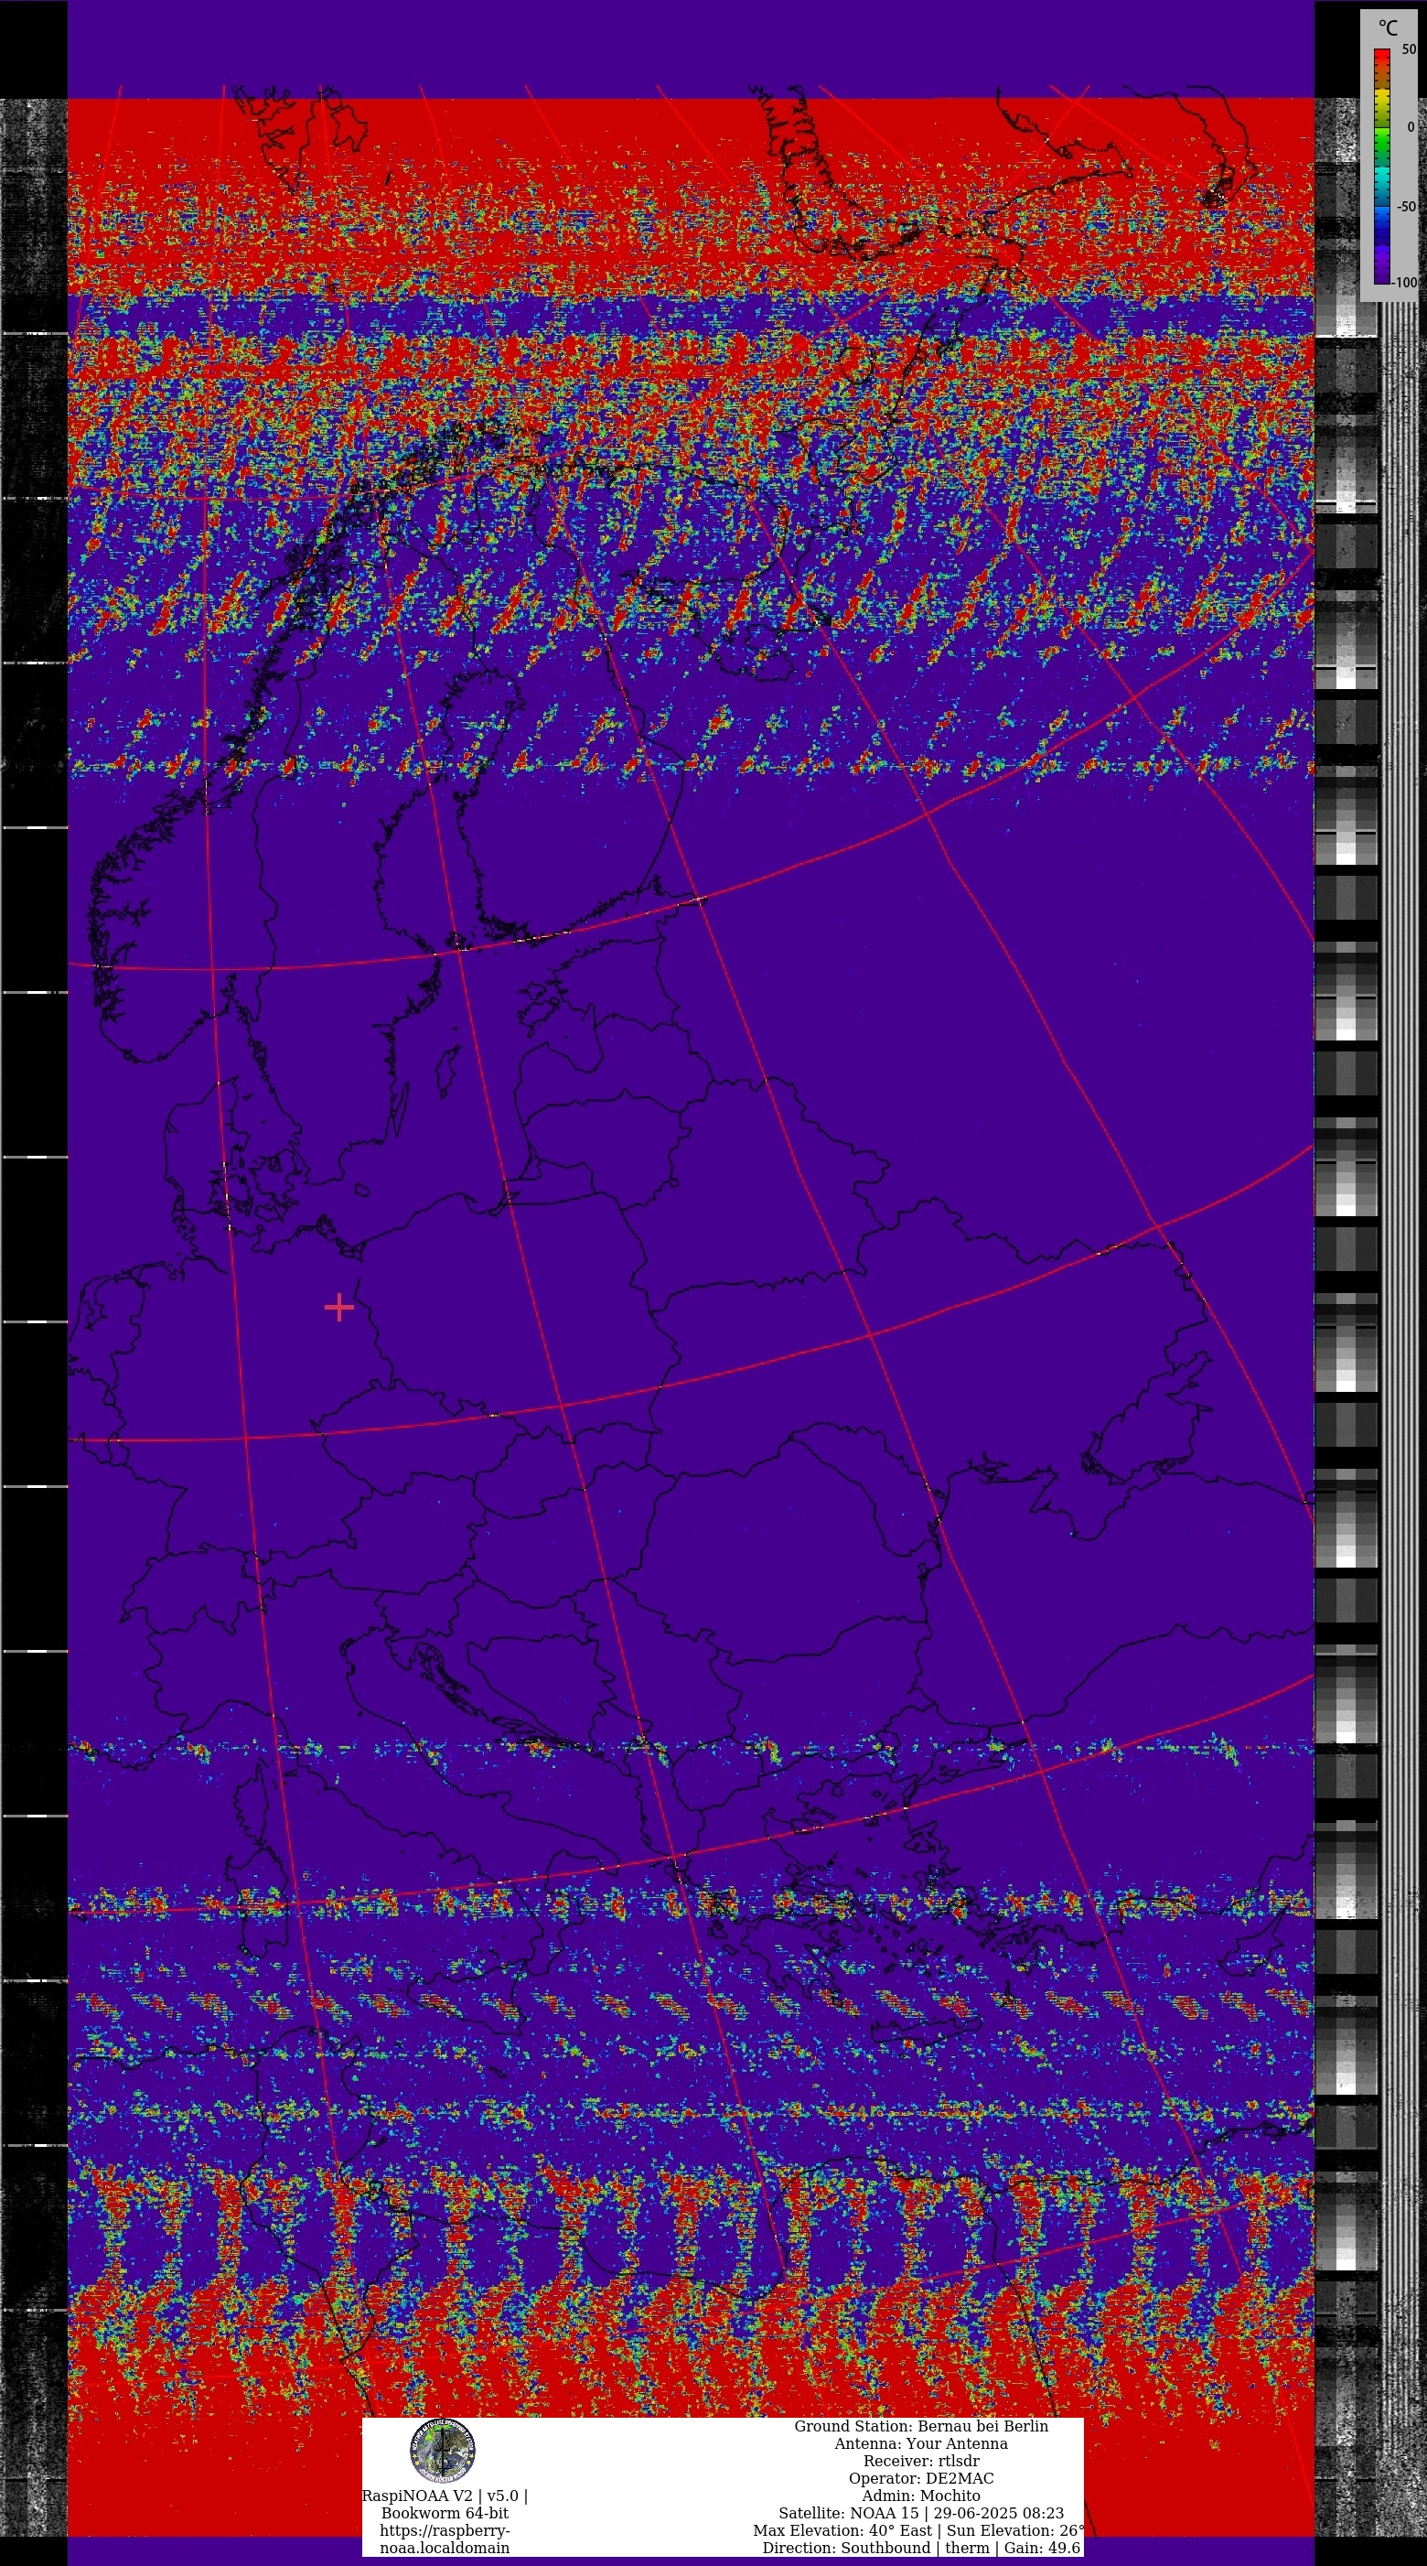Open the https://raspberry-noaa.localdomain link
Viewport: 1427px width, 2566px height.
[x=445, y=2539]
